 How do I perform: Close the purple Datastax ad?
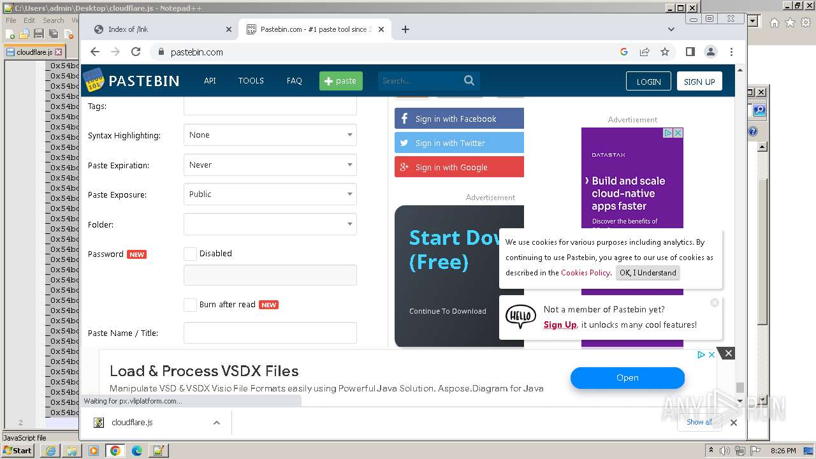pyautogui.click(x=678, y=133)
